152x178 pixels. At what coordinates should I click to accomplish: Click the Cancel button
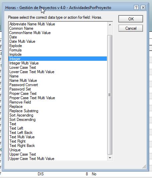(x=131, y=28)
